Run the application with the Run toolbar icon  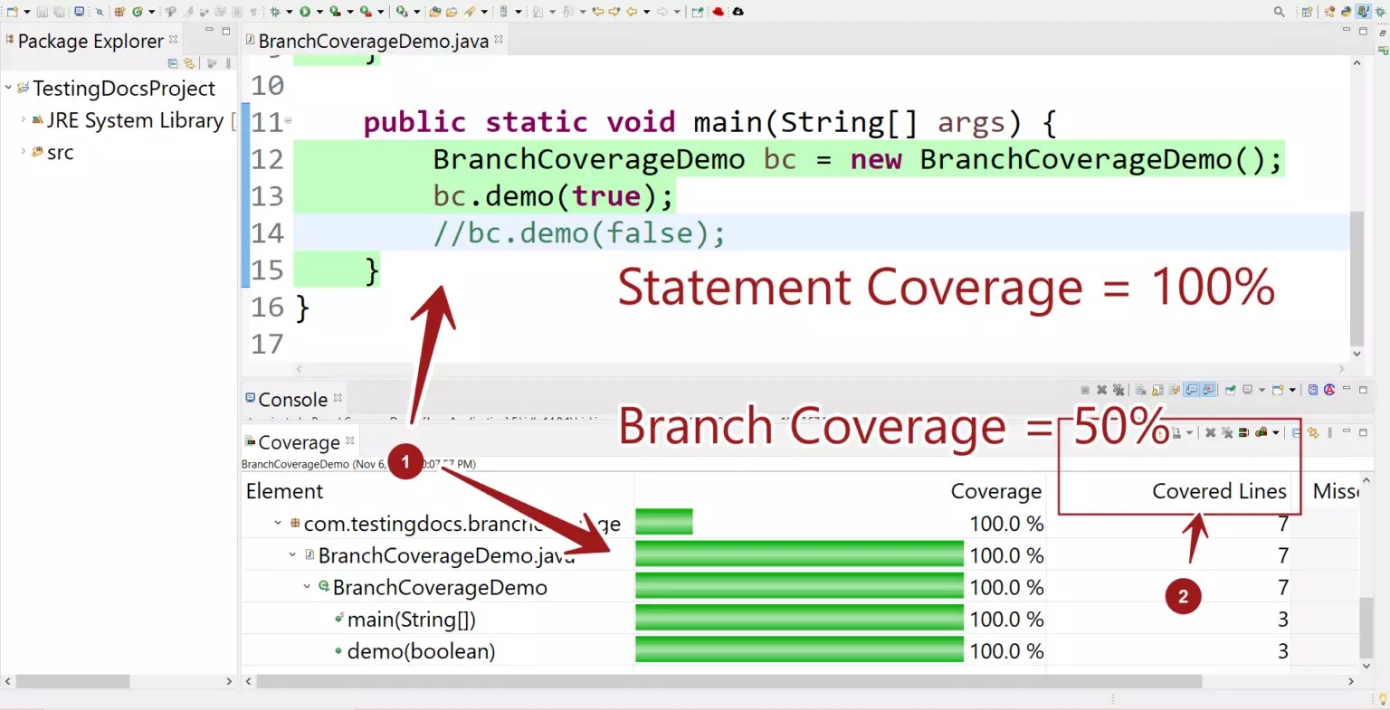(306, 12)
